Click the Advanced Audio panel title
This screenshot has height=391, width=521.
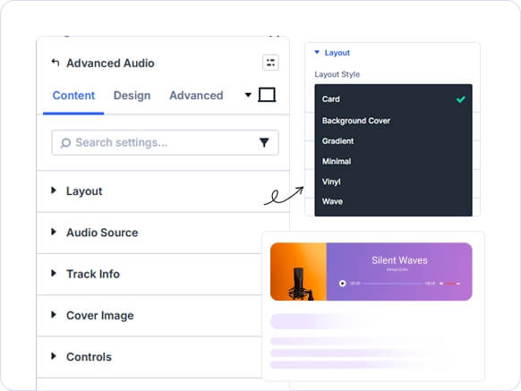[x=110, y=64]
